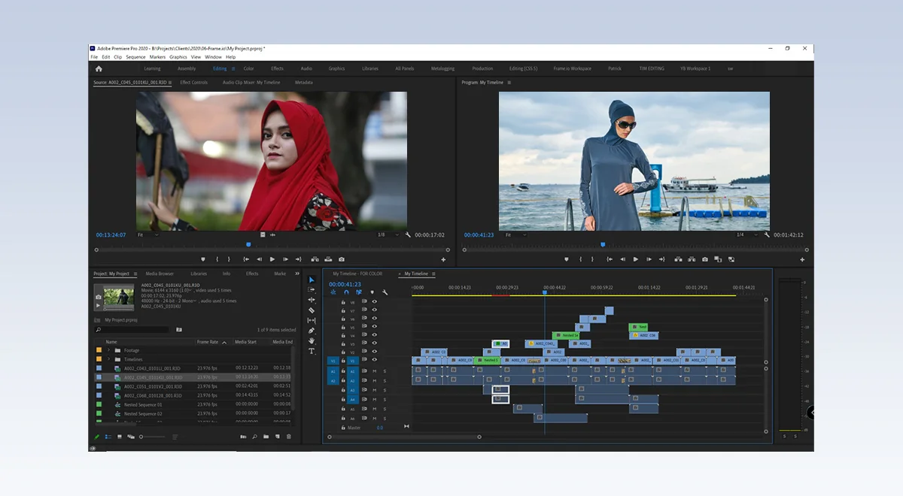Open the 1/8 playback resolution dropdown
The height and width of the screenshot is (496, 903).
coord(388,234)
